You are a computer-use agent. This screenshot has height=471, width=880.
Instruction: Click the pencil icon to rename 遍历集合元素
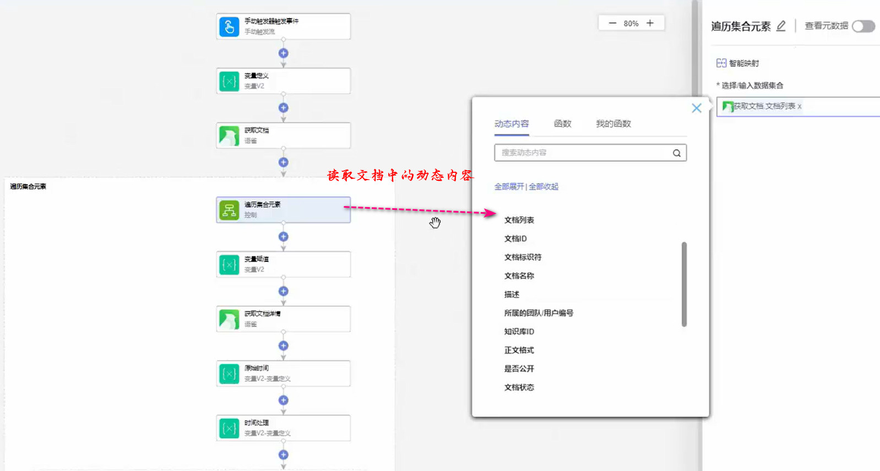(781, 26)
